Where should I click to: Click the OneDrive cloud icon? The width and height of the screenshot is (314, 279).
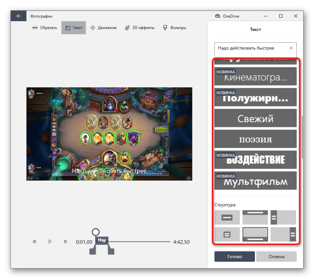[x=217, y=16]
